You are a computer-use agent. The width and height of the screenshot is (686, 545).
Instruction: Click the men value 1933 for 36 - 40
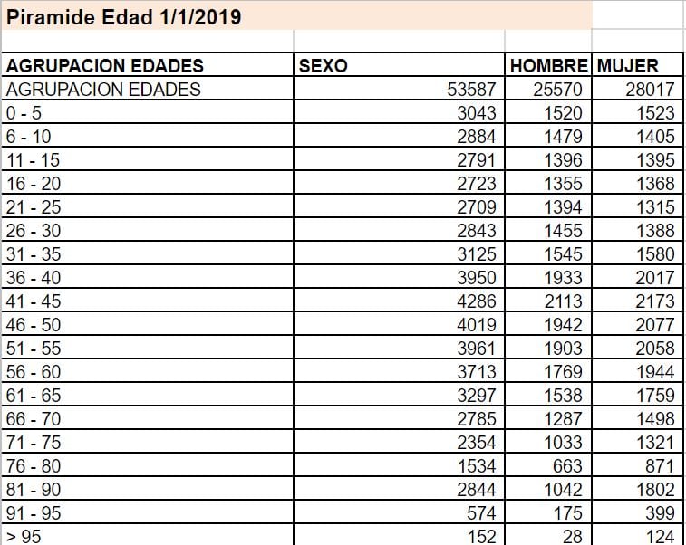(563, 278)
